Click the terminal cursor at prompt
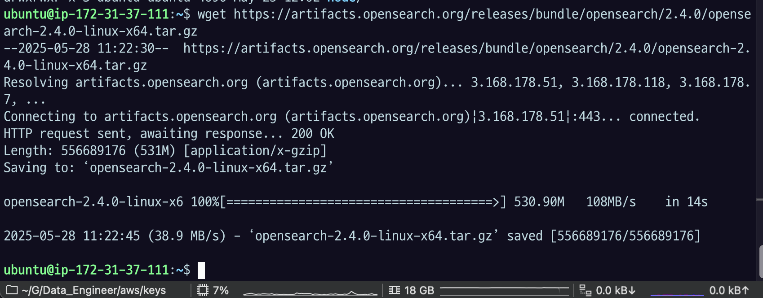 [201, 270]
